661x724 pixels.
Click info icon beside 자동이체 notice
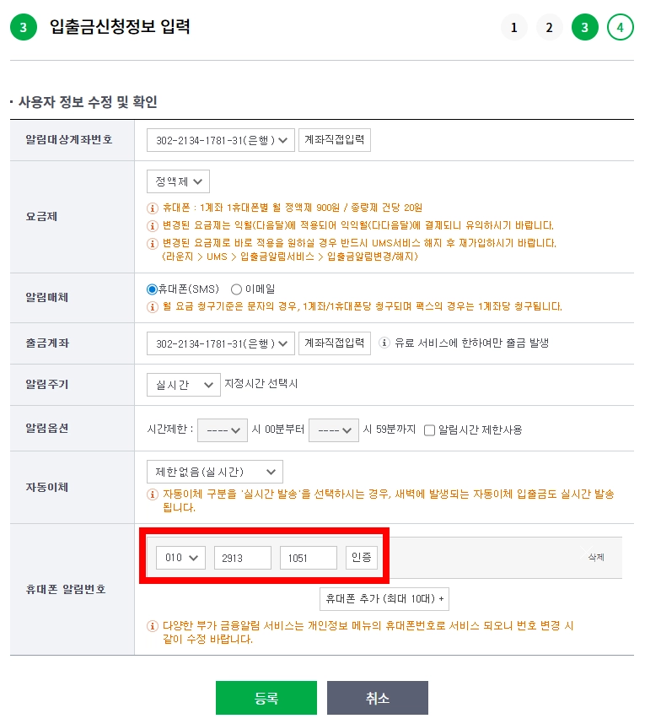[x=153, y=494]
